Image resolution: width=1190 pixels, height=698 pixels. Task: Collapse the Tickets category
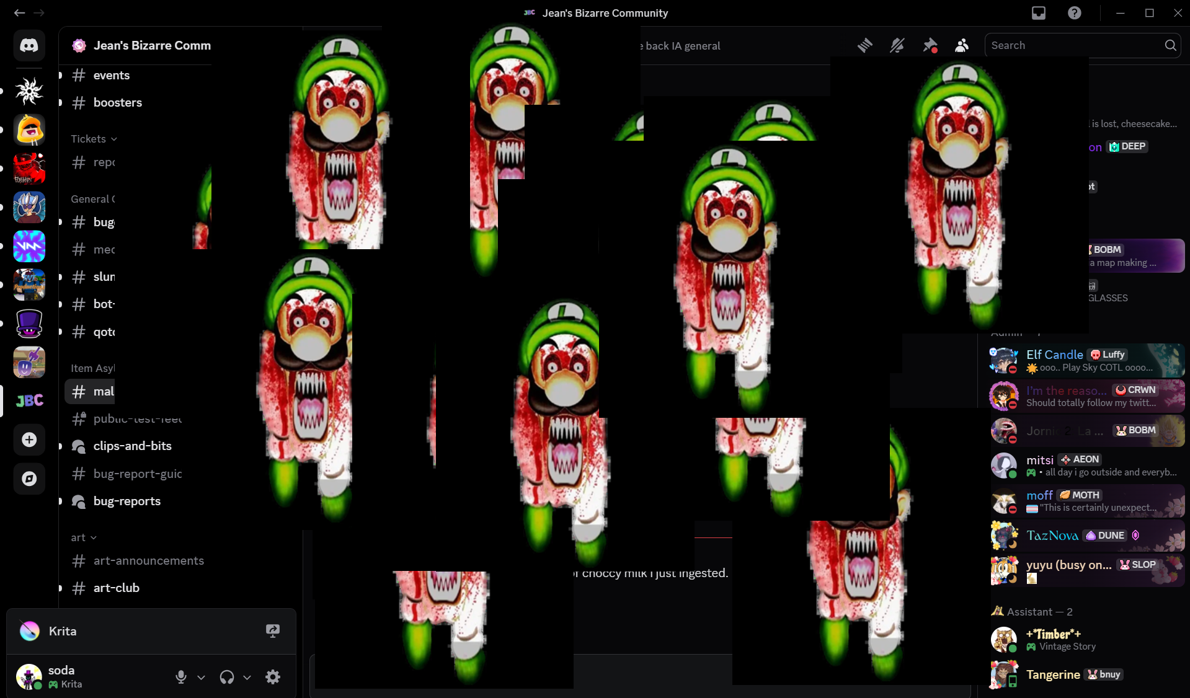click(94, 139)
